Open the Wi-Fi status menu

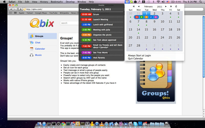pyautogui.click(x=158, y=2)
